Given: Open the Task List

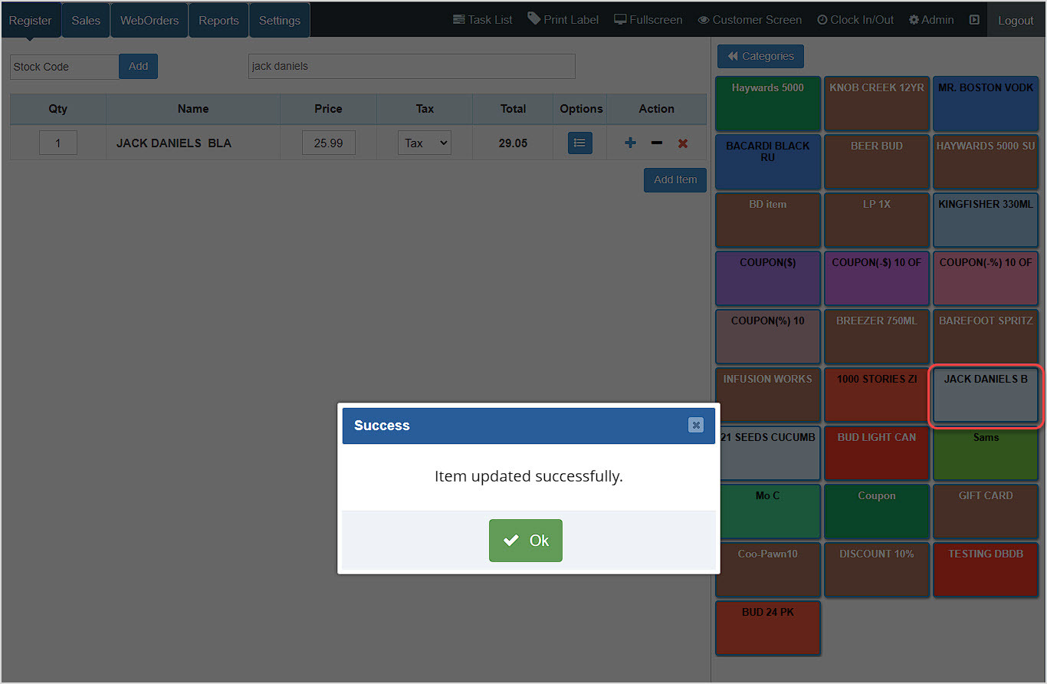Looking at the screenshot, I should (482, 19).
